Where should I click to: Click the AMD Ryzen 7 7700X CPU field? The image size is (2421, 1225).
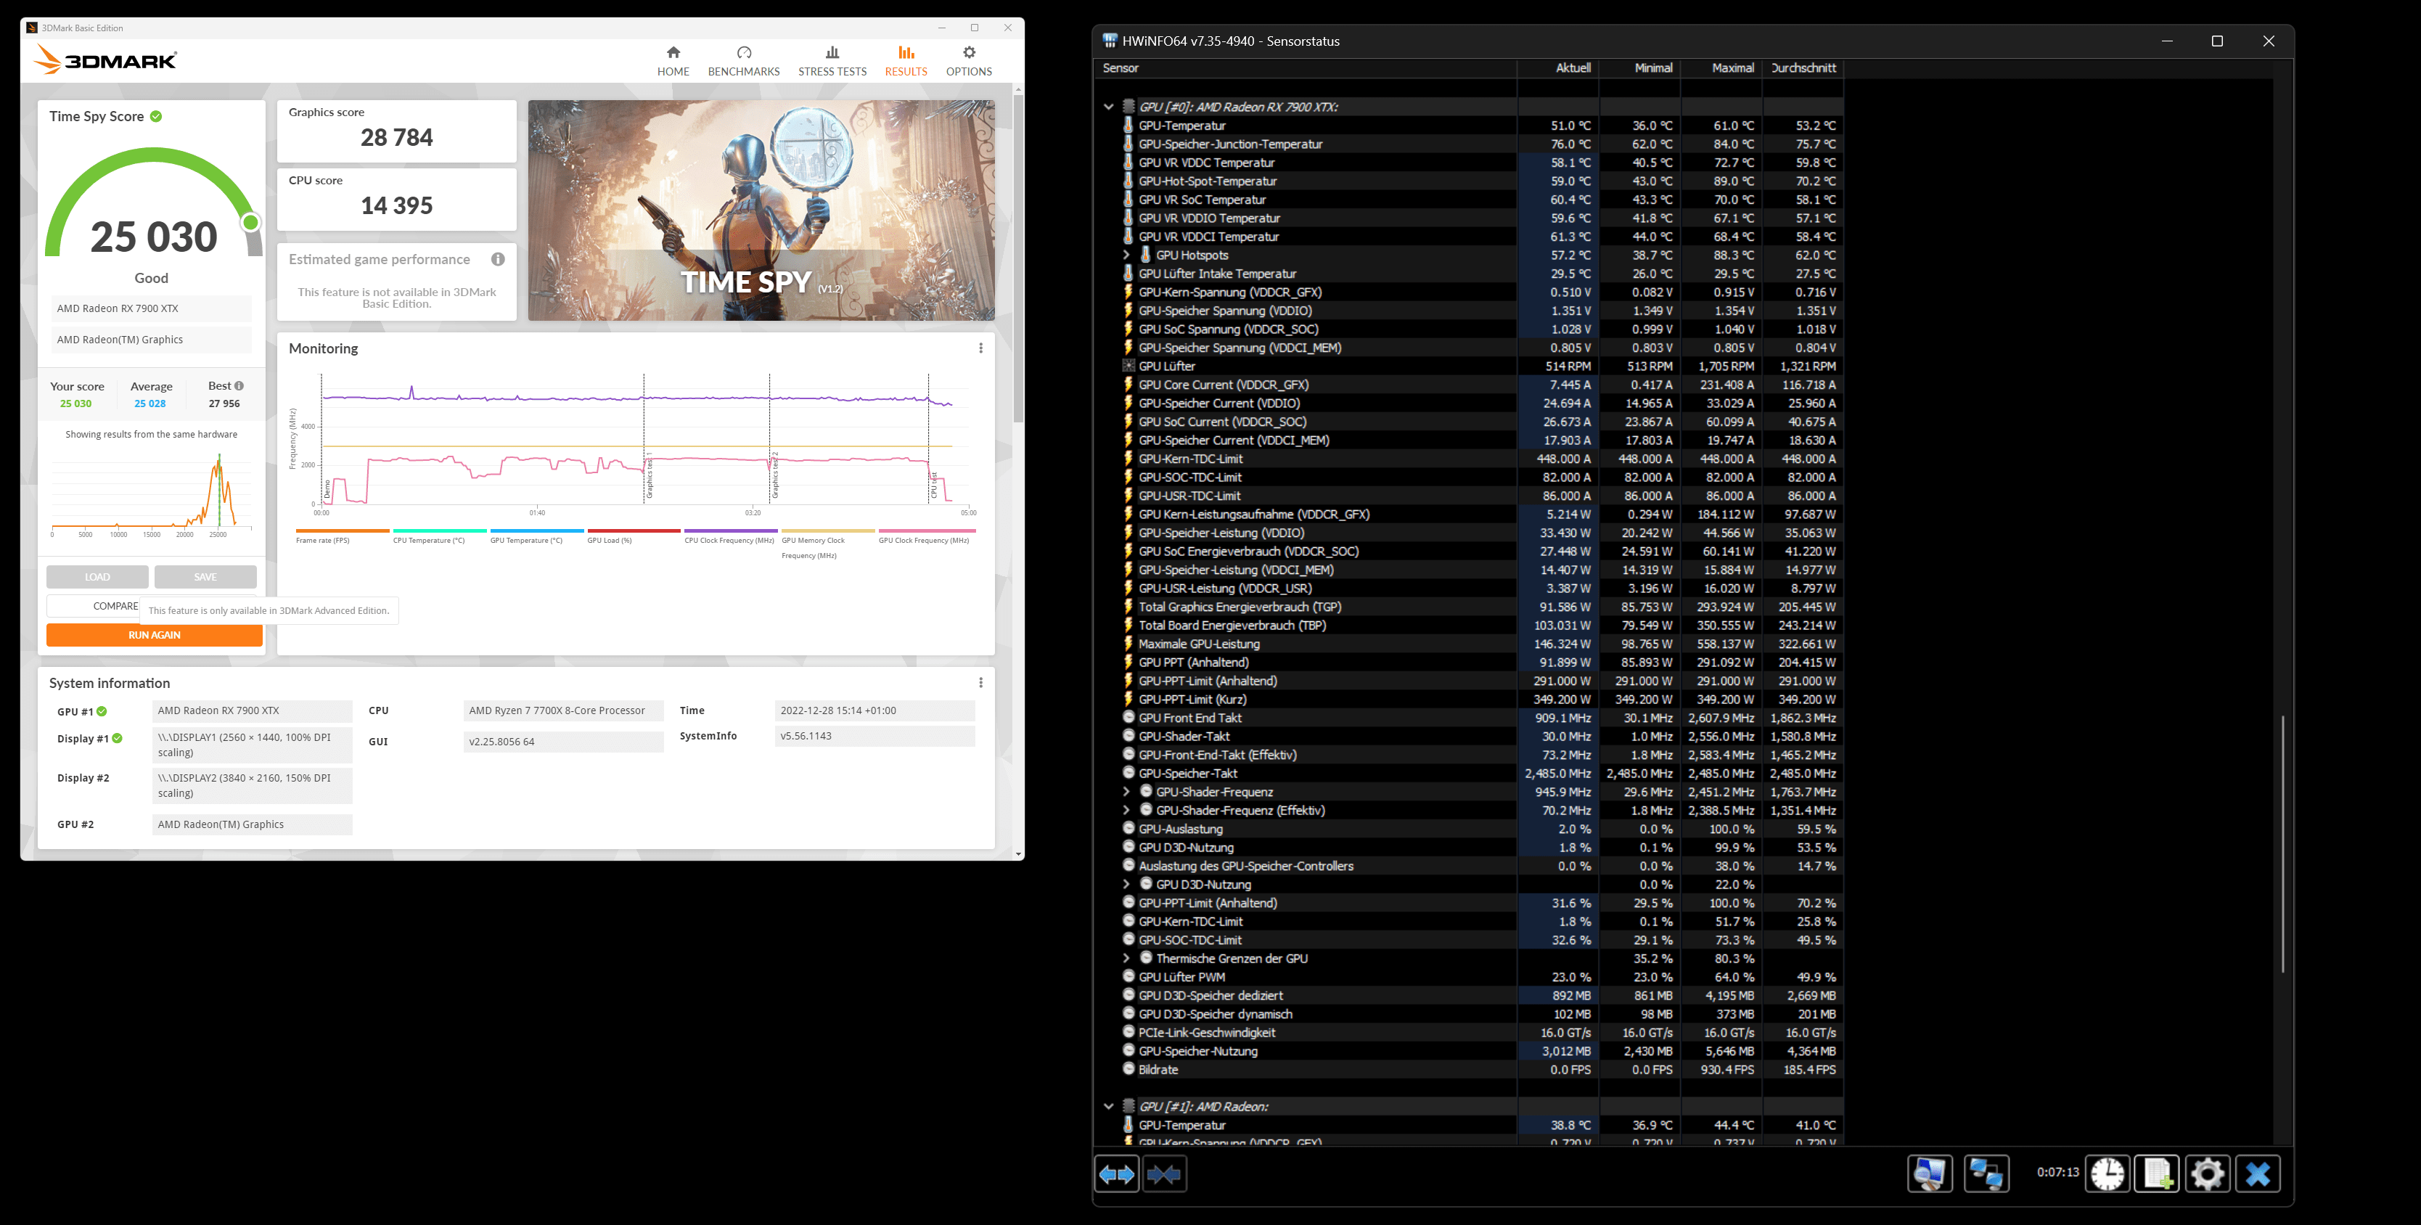pyautogui.click(x=563, y=710)
